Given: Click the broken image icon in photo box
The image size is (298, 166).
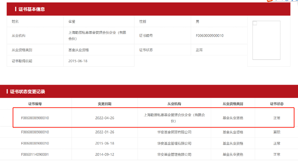Looking at the screenshot, I should click(255, 23).
